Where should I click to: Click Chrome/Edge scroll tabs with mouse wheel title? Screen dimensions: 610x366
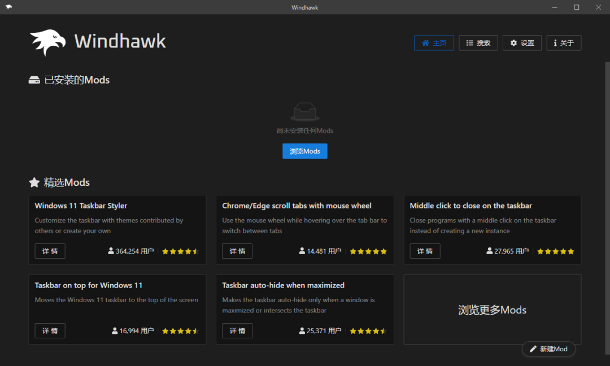[x=297, y=206]
